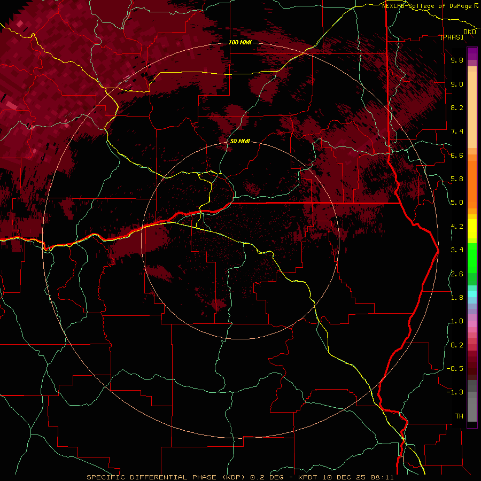Click the 50 NMI range ring label
This screenshot has height=481, width=481.
(x=240, y=141)
